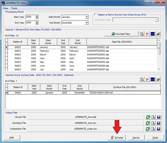167x143 pixels.
Task: Click row selector of February ASOS row
Action: [6, 51]
